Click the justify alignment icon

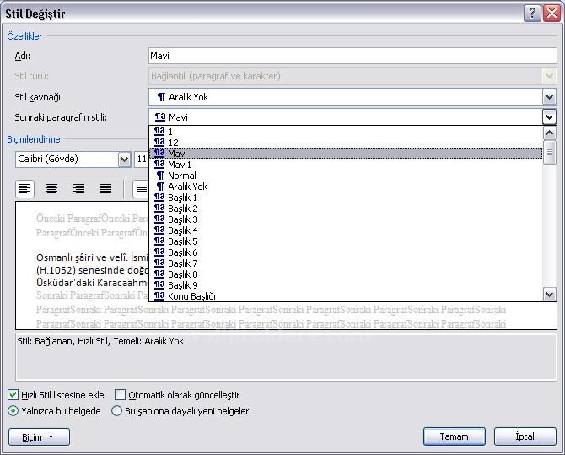[x=105, y=188]
